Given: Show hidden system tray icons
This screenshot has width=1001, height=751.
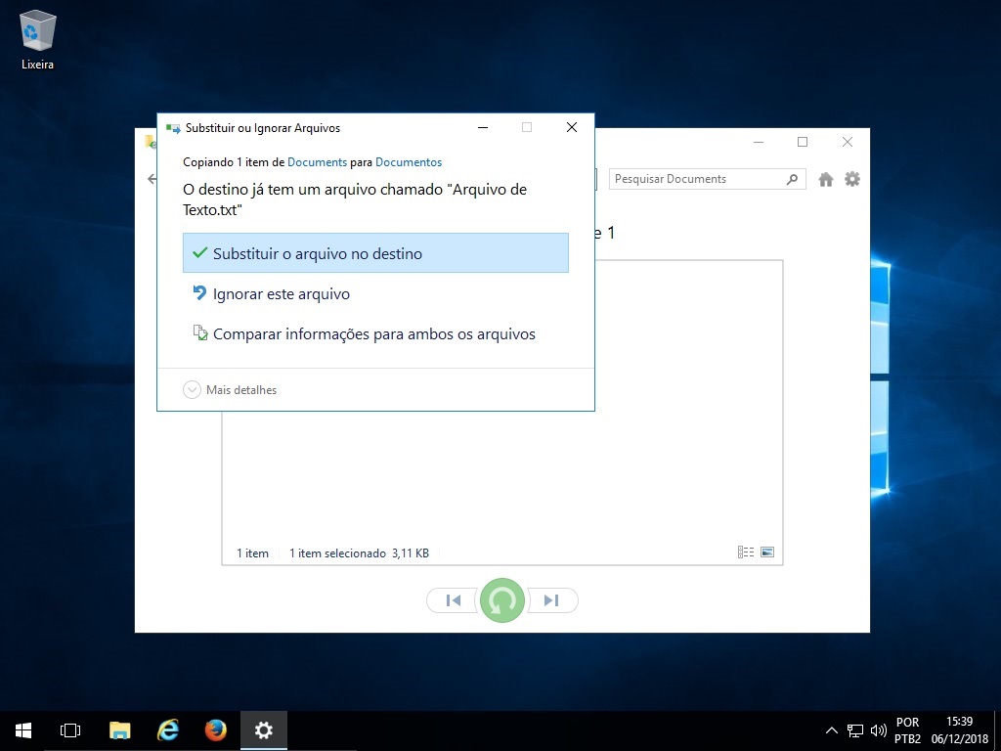Looking at the screenshot, I should 832,730.
